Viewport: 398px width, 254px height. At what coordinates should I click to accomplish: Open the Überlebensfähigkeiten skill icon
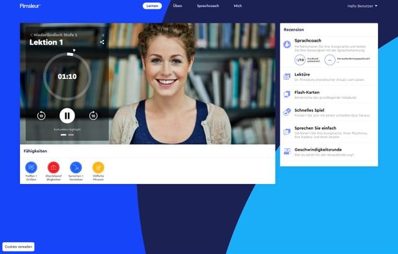tap(53, 167)
